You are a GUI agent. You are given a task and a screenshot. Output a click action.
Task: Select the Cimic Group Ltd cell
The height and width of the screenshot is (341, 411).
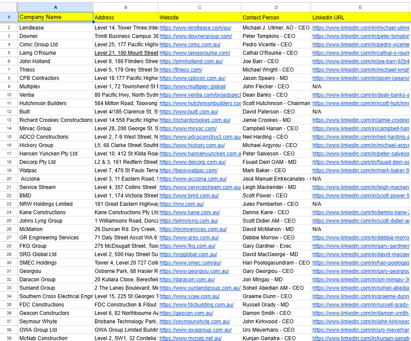click(x=55, y=45)
